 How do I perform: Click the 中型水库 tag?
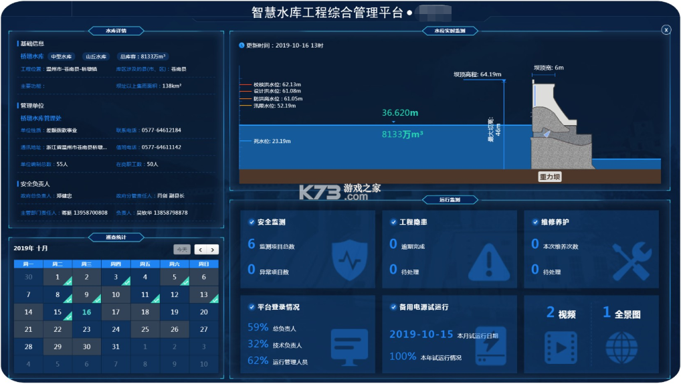point(62,56)
